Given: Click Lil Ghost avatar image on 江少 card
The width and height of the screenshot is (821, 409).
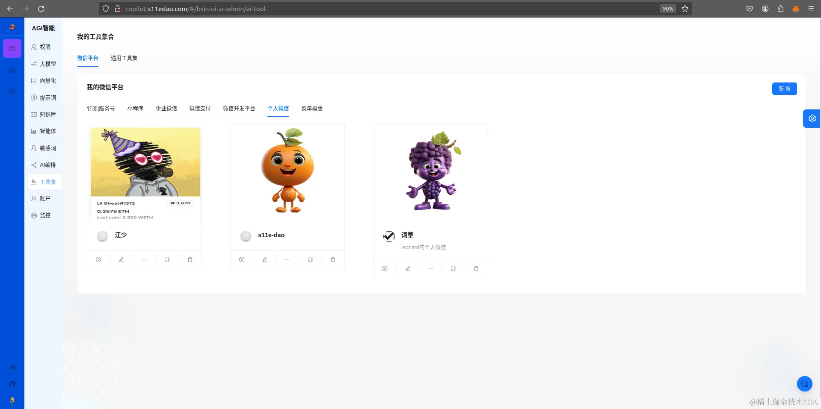Looking at the screenshot, I should point(145,174).
